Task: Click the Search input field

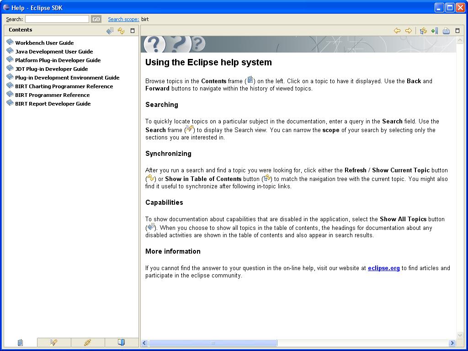Action: (57, 19)
